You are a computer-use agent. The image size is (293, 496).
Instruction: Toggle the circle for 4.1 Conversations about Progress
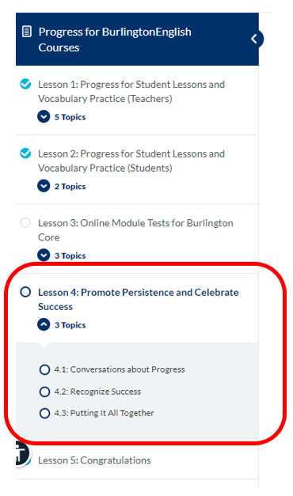coord(44,369)
